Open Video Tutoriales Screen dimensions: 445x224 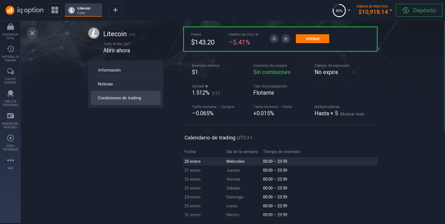coord(10,143)
